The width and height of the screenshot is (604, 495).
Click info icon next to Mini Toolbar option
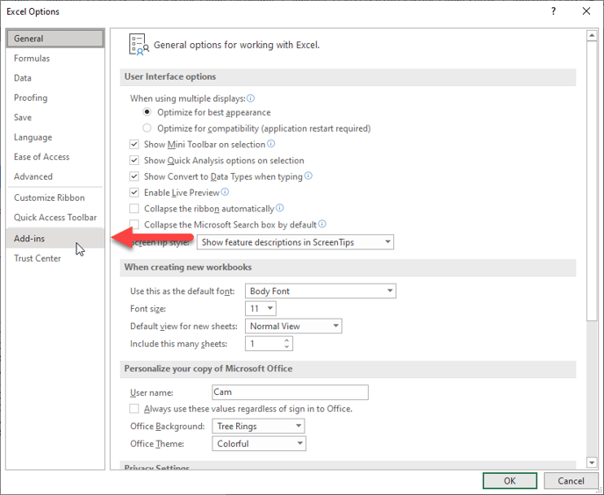(x=271, y=144)
